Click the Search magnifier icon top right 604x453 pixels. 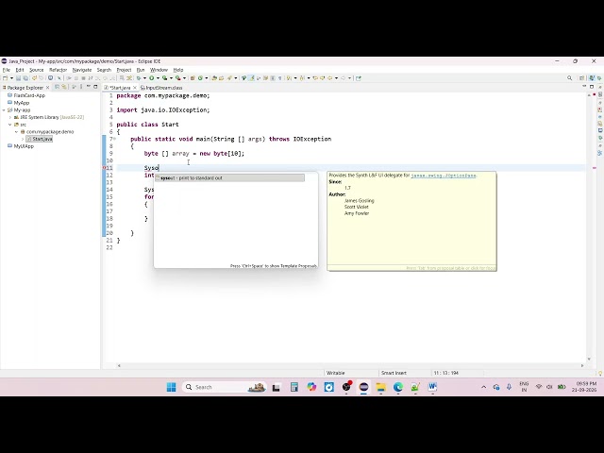(569, 78)
